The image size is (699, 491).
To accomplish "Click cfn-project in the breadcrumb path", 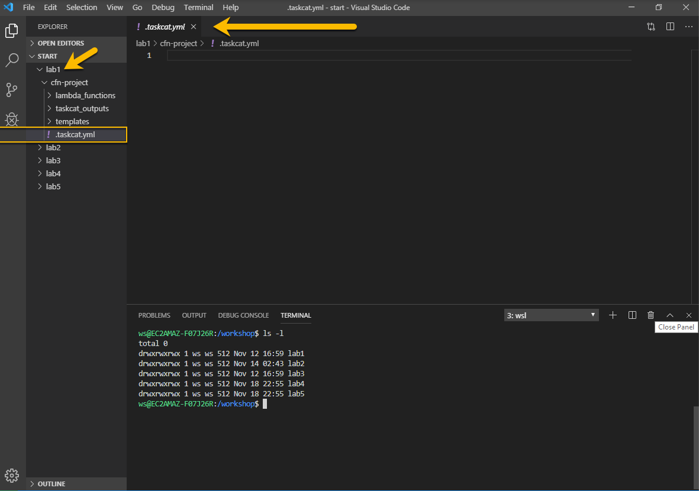I will (178, 44).
